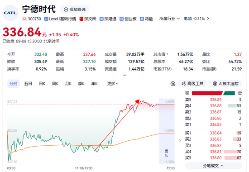The height and width of the screenshot is (172, 249).
Task: Open 高级工具 advanced tools
Action: click(192, 84)
